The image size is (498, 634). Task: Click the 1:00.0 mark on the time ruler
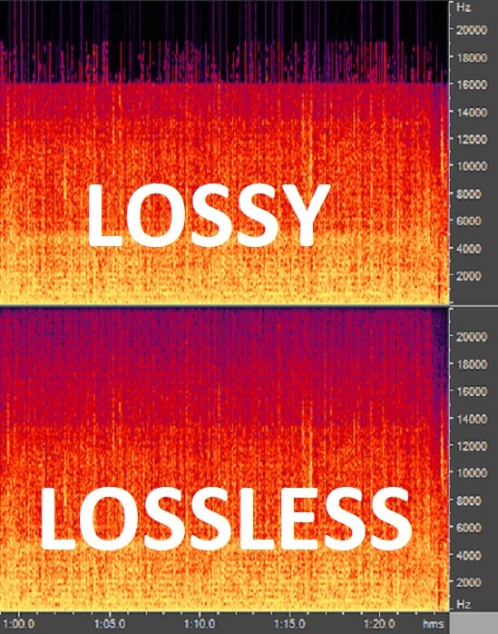tap(18, 623)
